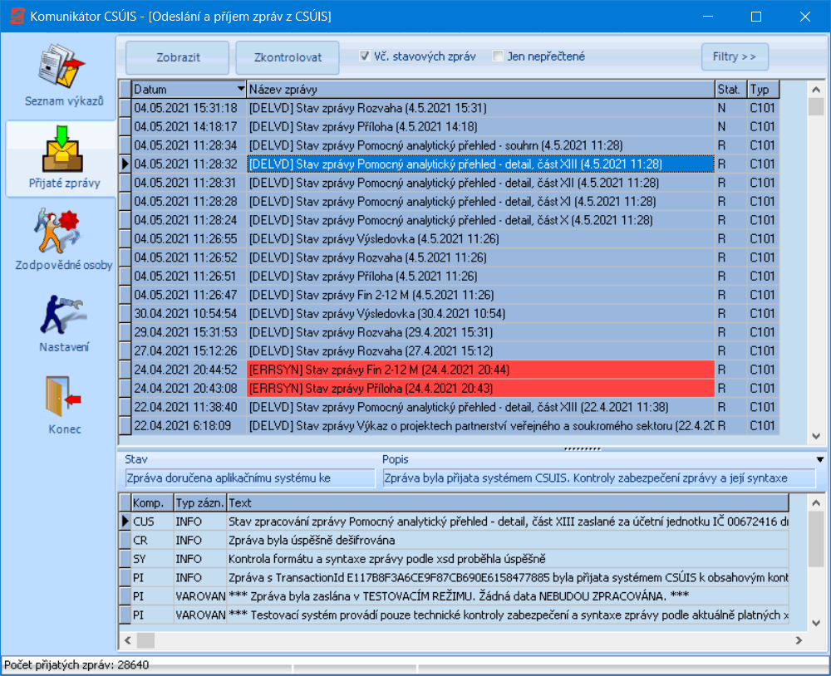Click horizontal scrollbar right arrow in log panel
The image size is (831, 676).
point(799,640)
